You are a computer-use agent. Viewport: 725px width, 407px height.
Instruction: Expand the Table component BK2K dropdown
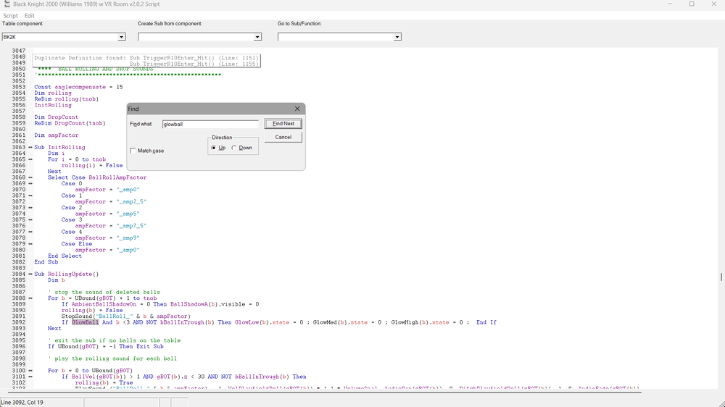[x=121, y=37]
